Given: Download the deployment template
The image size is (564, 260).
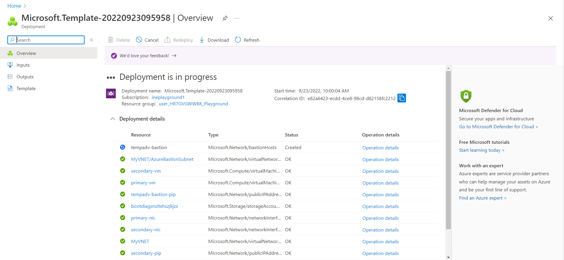Looking at the screenshot, I should [214, 40].
